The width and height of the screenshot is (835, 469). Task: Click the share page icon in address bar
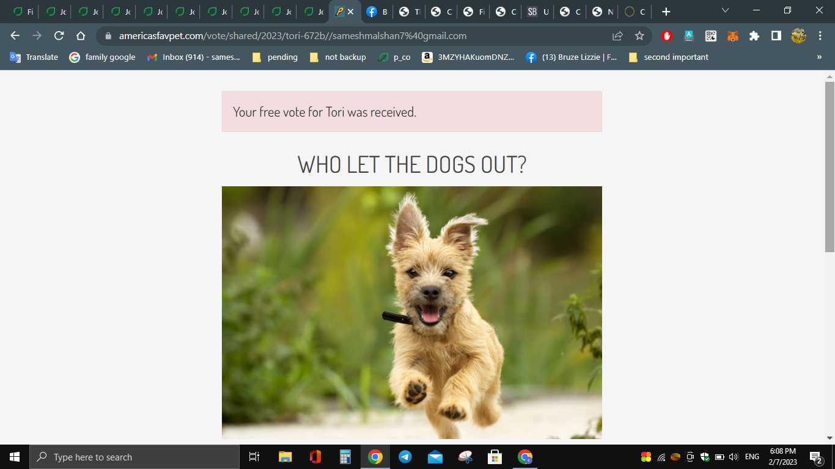pyautogui.click(x=618, y=36)
